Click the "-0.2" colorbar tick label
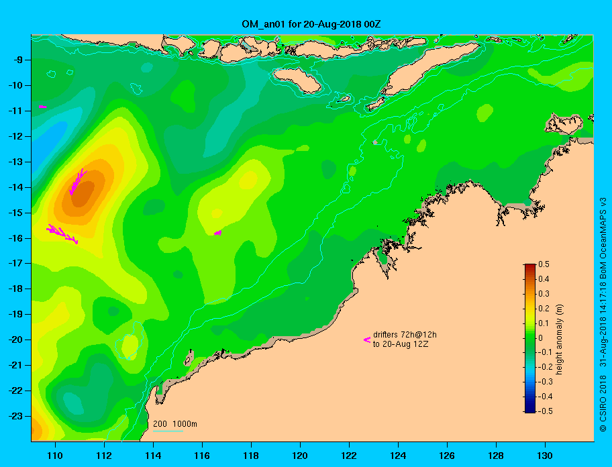Screen dimensions: 612x467 (x=545, y=367)
